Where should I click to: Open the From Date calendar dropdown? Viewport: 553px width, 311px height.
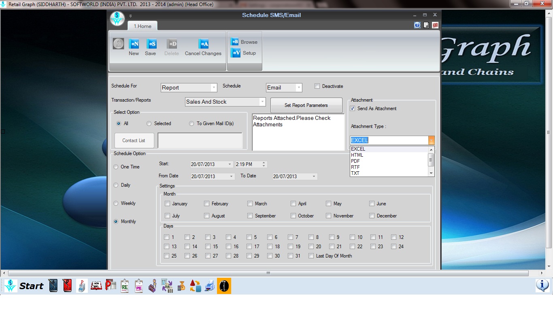[232, 176]
